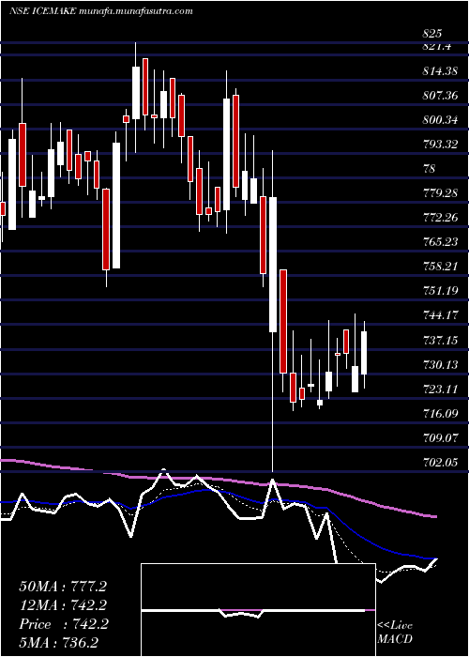Click the 702.05 price axis label
This screenshot has width=469, height=657.
point(440,463)
